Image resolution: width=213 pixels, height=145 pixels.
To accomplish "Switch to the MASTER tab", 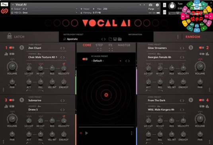I will [124, 45].
